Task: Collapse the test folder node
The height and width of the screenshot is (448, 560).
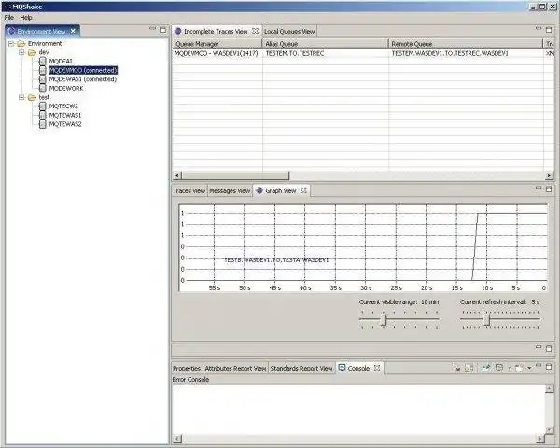Action: pos(21,97)
